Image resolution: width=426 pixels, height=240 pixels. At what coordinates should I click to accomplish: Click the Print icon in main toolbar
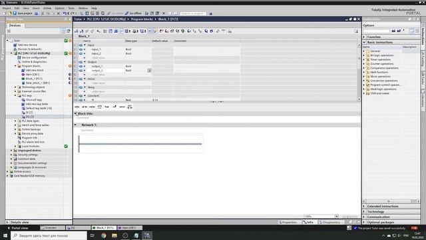click(36, 13)
